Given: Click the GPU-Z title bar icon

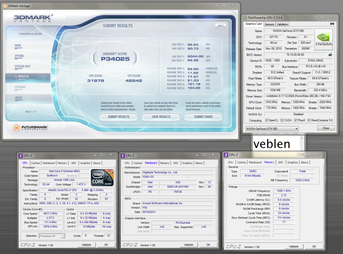Looking at the screenshot, I should 245,18.
